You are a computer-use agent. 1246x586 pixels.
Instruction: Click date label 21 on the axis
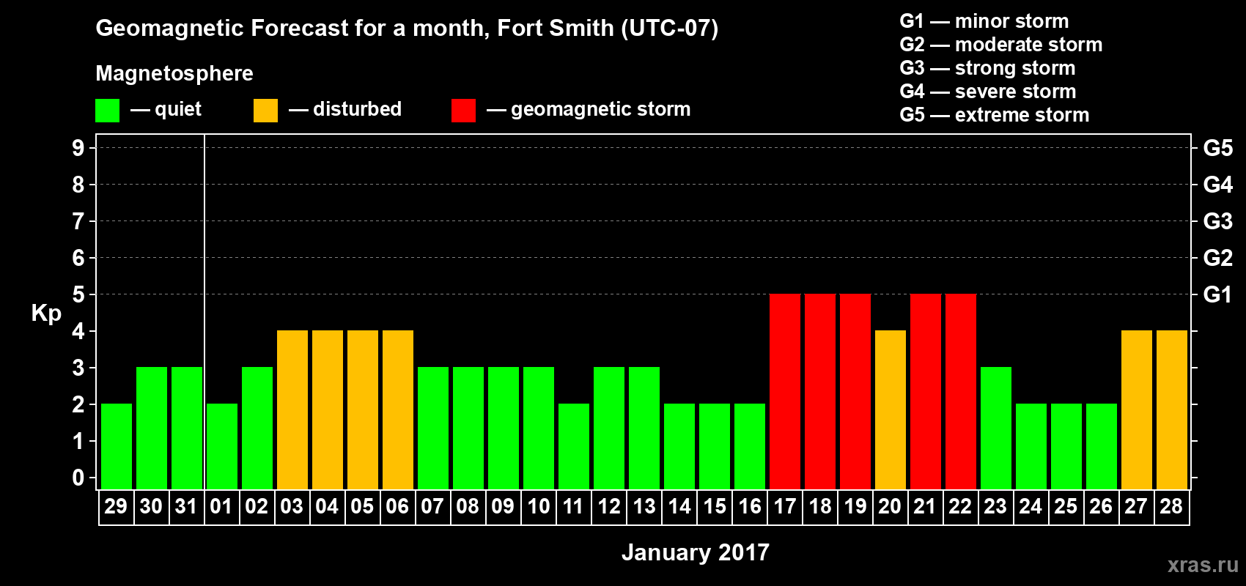tap(925, 506)
